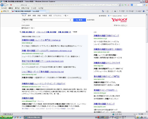This screenshot has height=119, width=148.
Task: Open the Yahoo! JAPAN text link
Action: (x=117, y=16)
